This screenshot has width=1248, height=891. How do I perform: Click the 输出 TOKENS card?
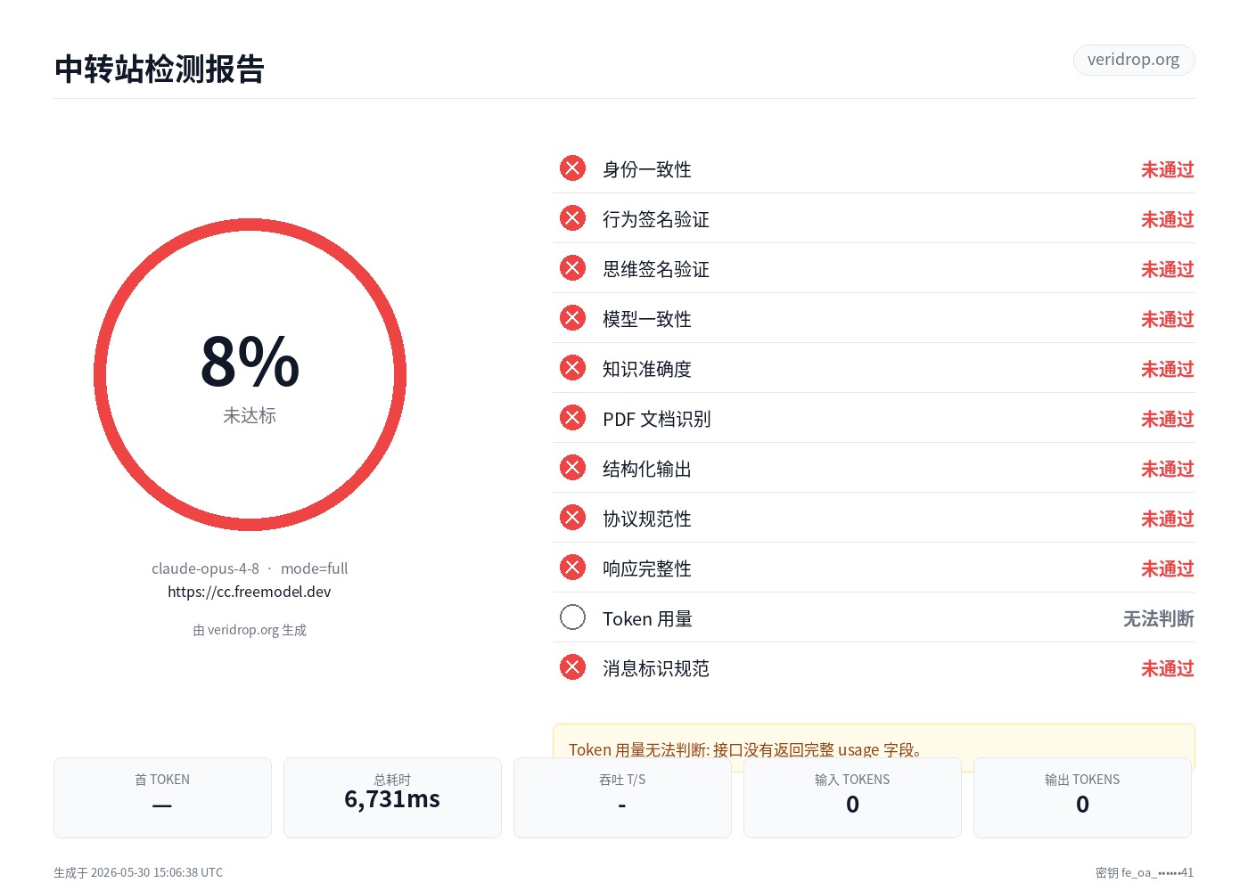click(x=1082, y=797)
